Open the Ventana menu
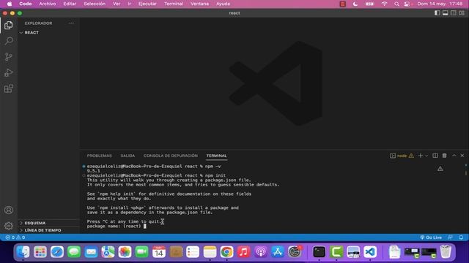Viewport: 469px width, 263px height. tap(199, 4)
